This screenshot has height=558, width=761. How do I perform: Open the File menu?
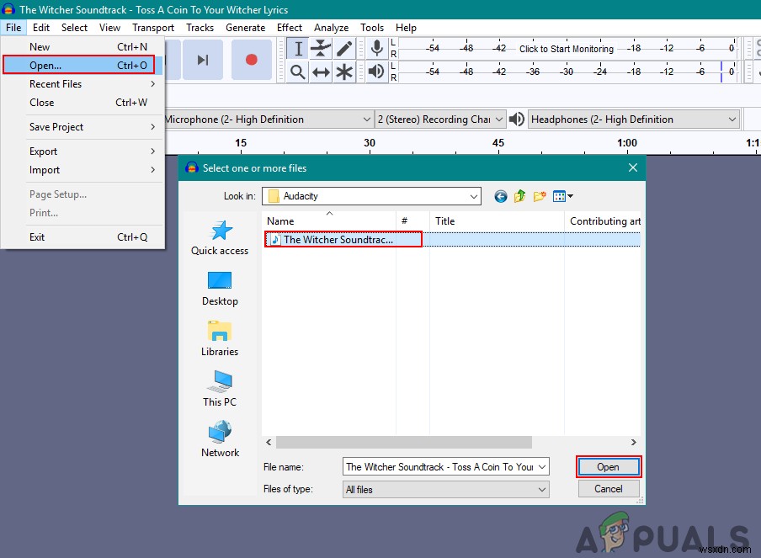tap(13, 28)
